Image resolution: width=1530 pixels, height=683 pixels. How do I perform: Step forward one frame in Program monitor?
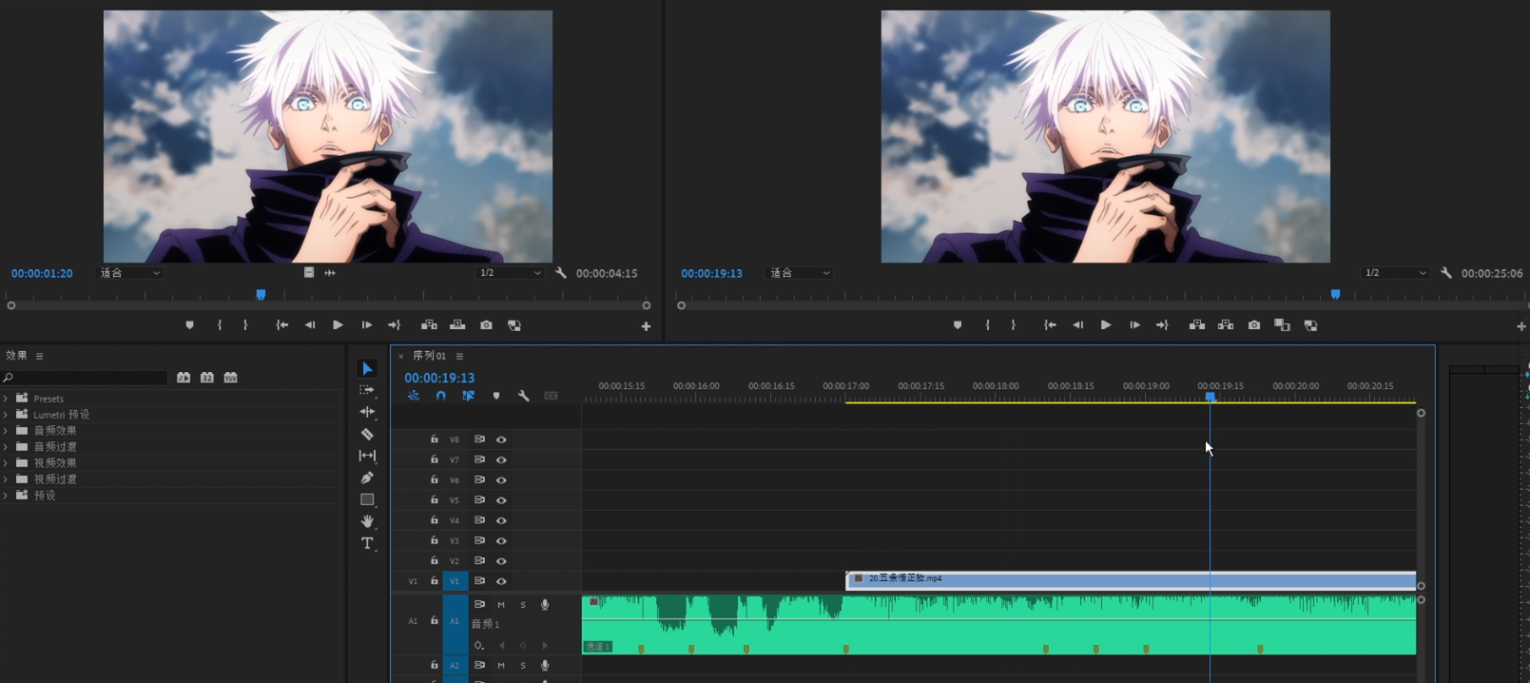pos(1134,325)
